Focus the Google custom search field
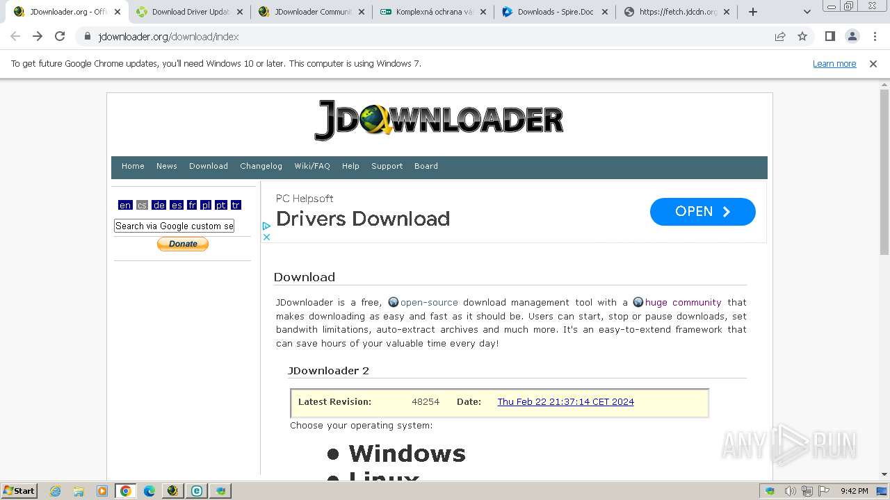This screenshot has width=890, height=500. 174,226
